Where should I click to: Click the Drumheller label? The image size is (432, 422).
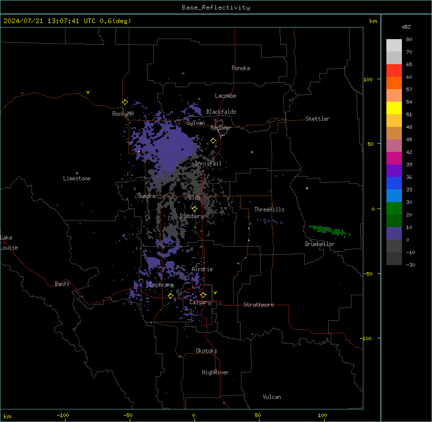pyautogui.click(x=320, y=244)
